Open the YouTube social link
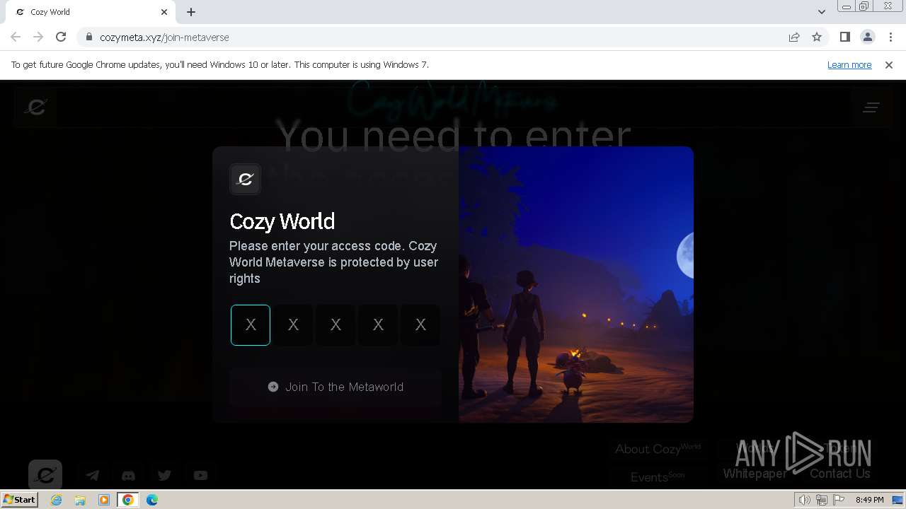 click(x=200, y=475)
